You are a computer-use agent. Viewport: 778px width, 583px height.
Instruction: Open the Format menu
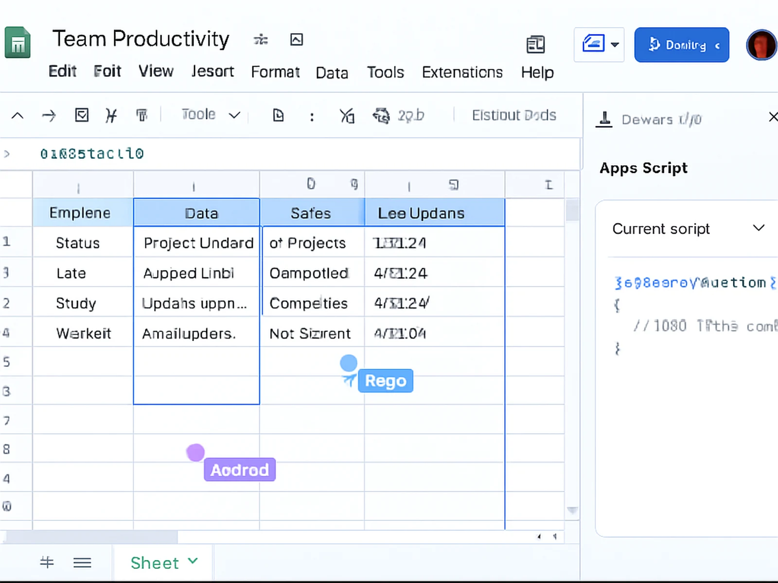(x=275, y=72)
